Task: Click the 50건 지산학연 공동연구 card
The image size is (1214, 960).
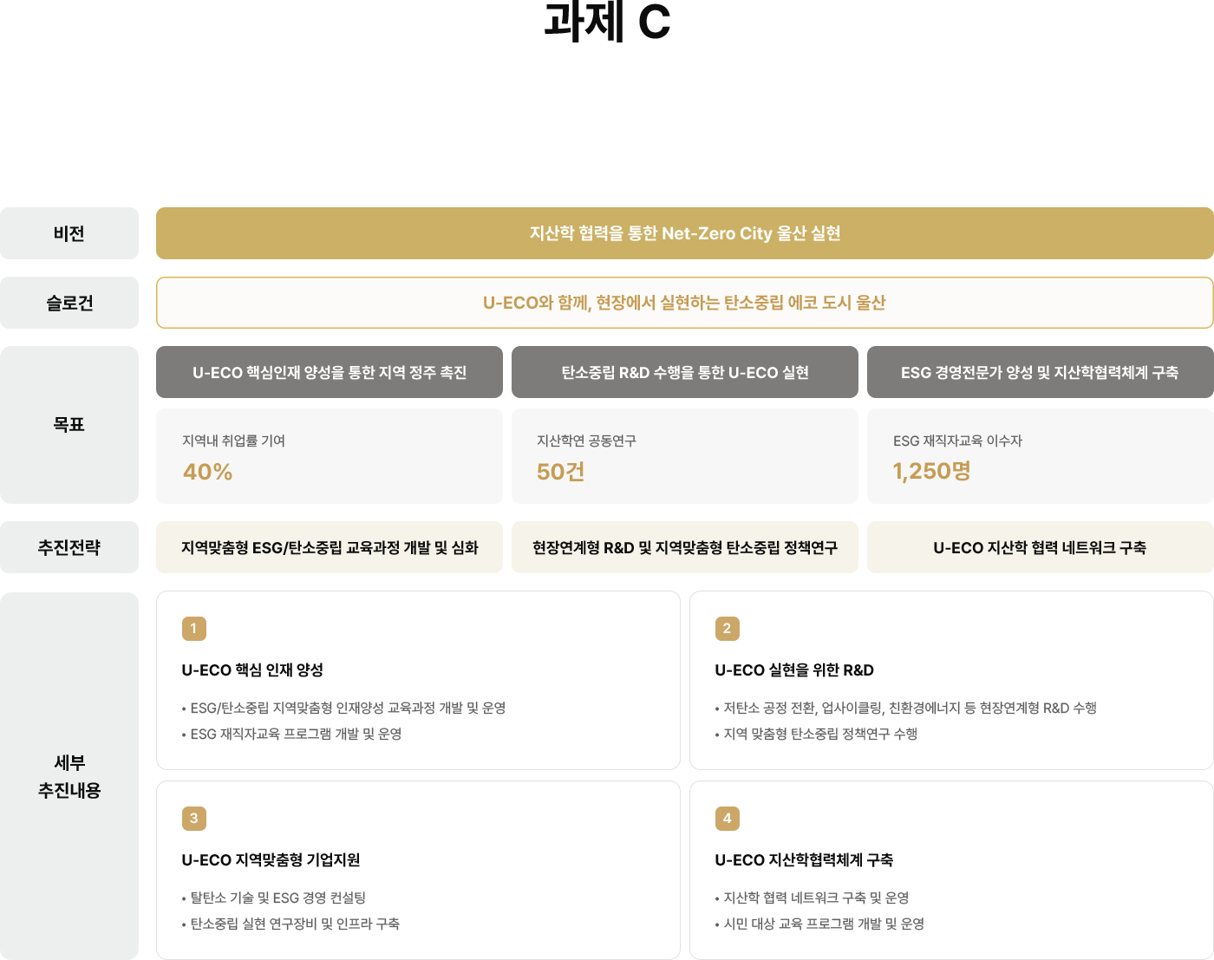Action: coord(684,456)
